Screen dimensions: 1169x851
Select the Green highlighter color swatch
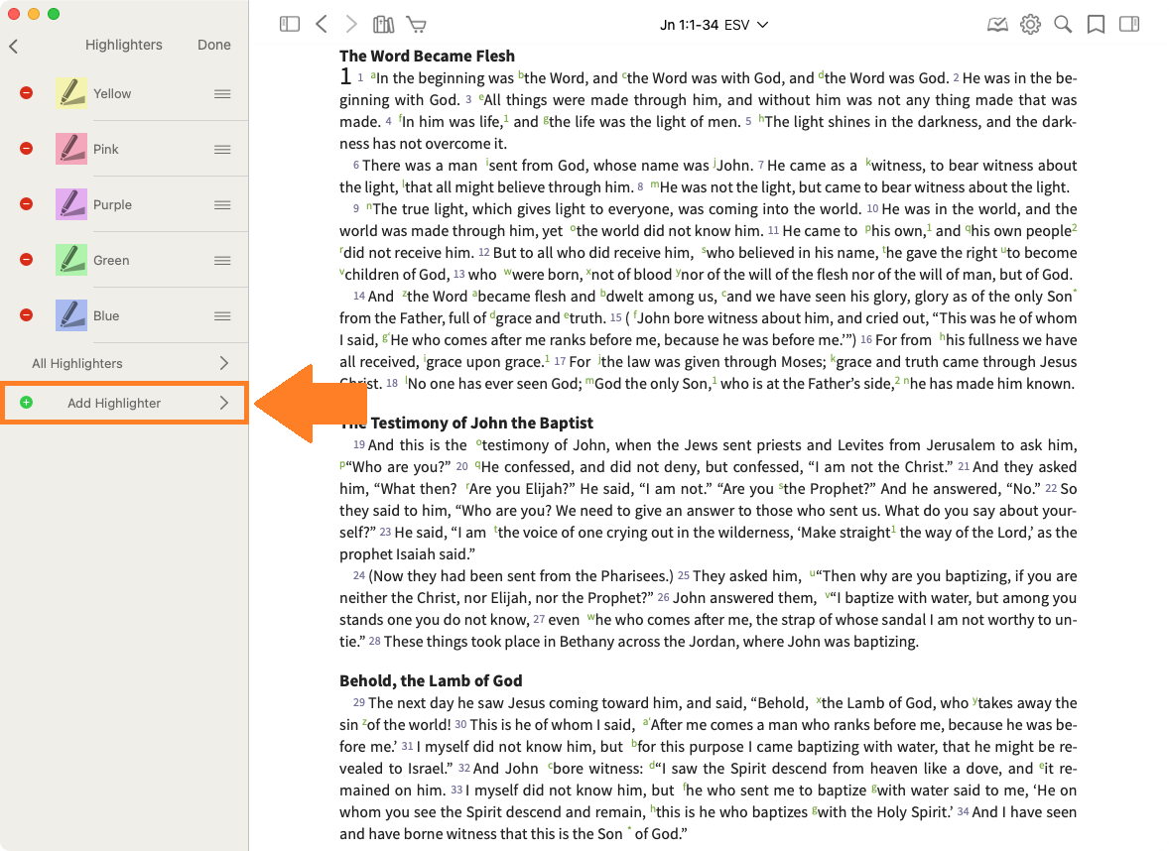coord(71,260)
